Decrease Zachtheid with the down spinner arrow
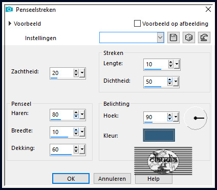This screenshot has height=190, width=217. pyautogui.click(x=76, y=75)
